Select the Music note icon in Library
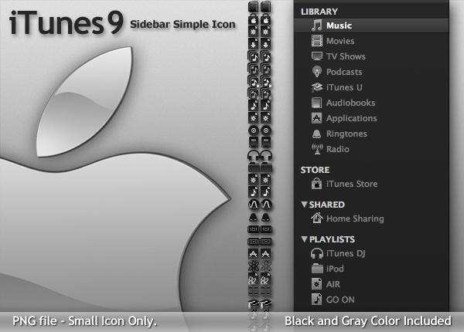The image size is (464, 332). pos(316,25)
